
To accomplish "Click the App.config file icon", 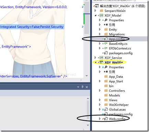I will (x=106, y=39).
